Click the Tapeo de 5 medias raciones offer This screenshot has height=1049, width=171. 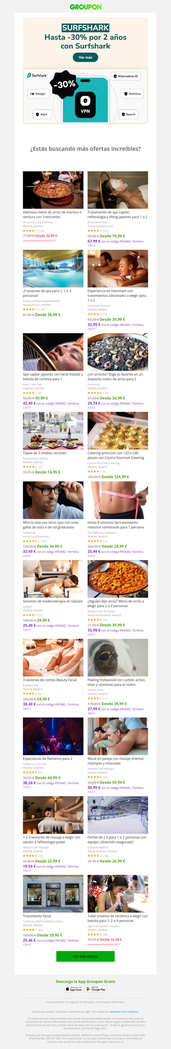[44, 453]
